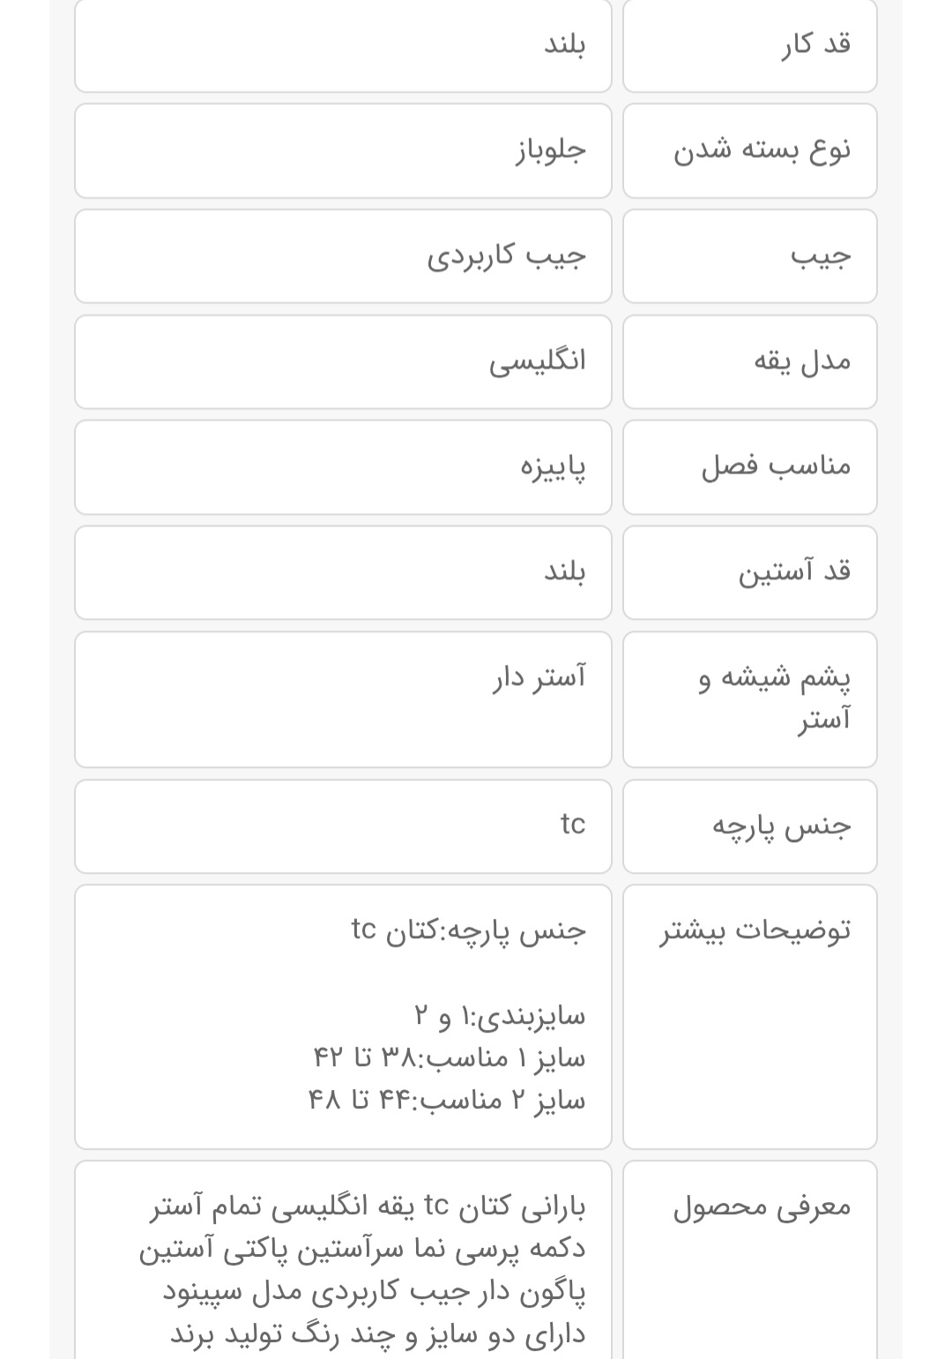The width and height of the screenshot is (952, 1359).
Task: Select the 'آستر دار' value cell
Action: (343, 698)
